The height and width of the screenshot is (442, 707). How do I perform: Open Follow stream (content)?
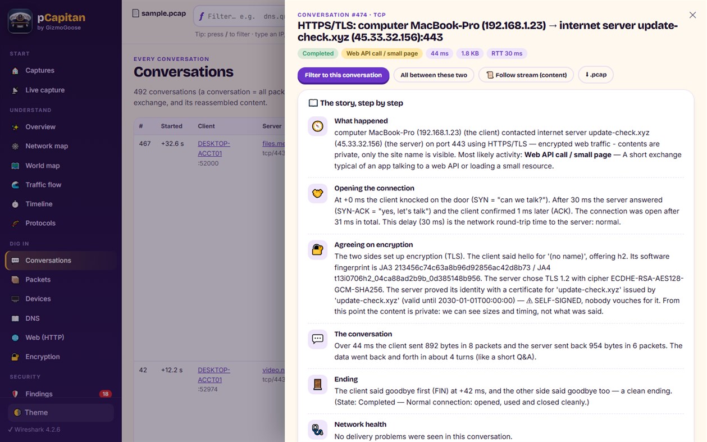(x=526, y=75)
